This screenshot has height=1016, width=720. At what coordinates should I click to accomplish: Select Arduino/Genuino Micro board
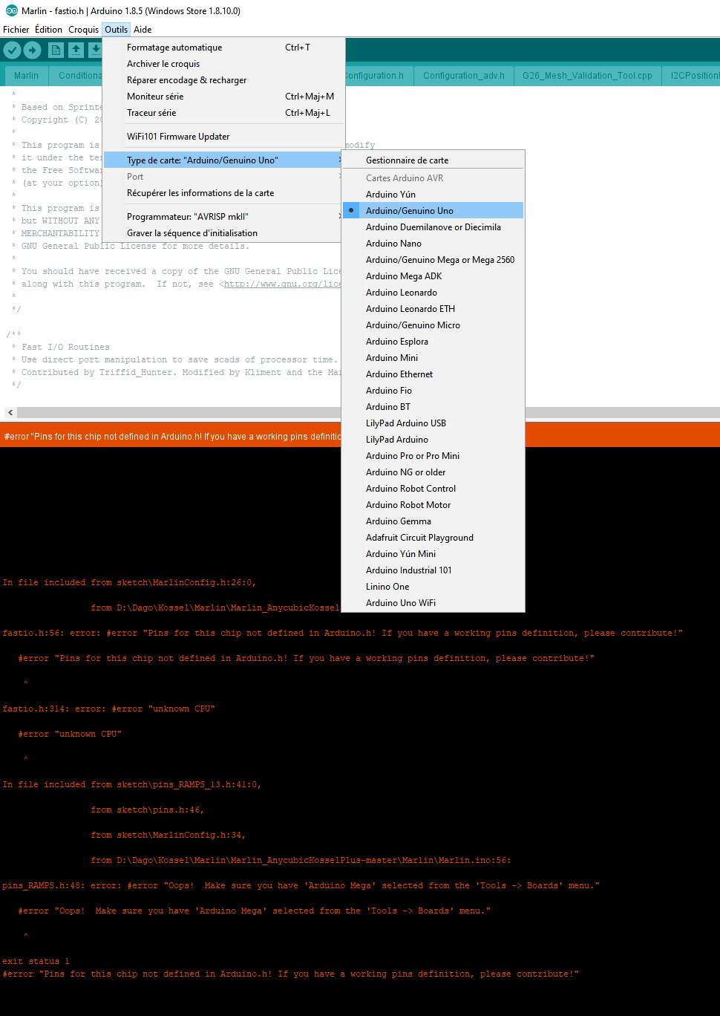click(433, 325)
